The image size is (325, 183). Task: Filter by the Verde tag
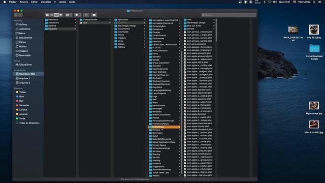22,118
